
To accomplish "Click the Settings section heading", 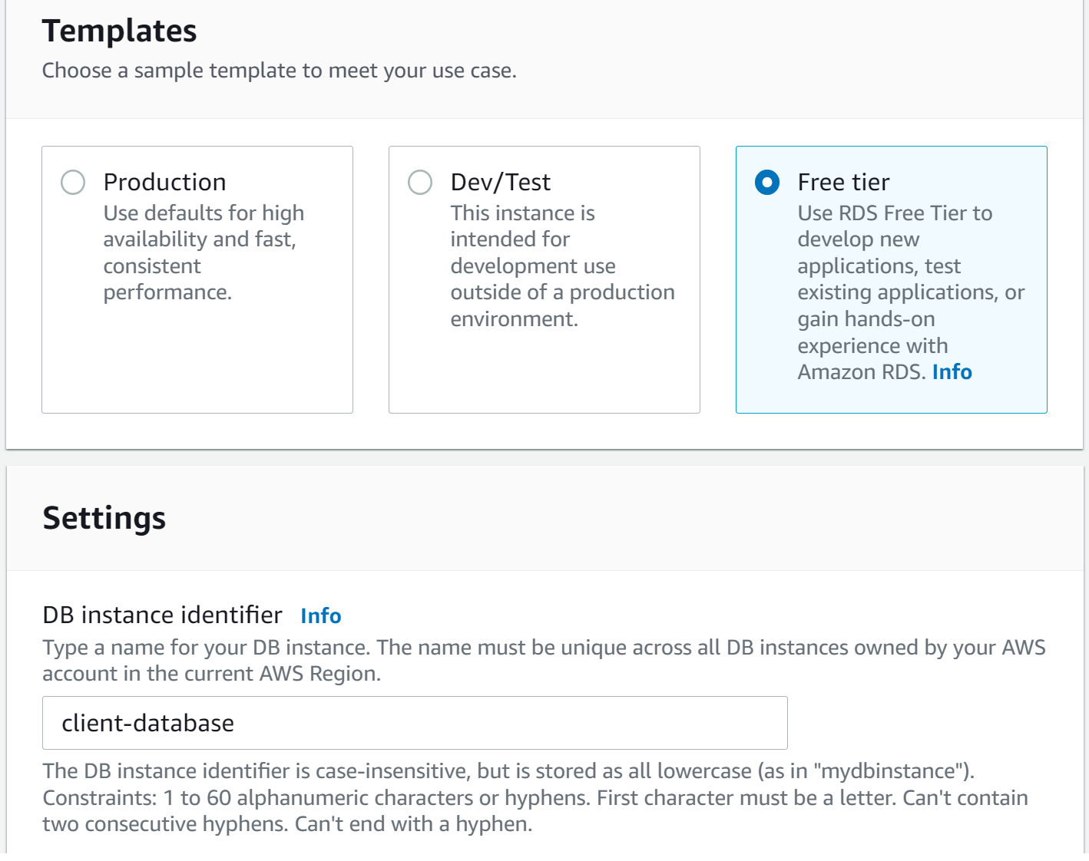I will [104, 518].
